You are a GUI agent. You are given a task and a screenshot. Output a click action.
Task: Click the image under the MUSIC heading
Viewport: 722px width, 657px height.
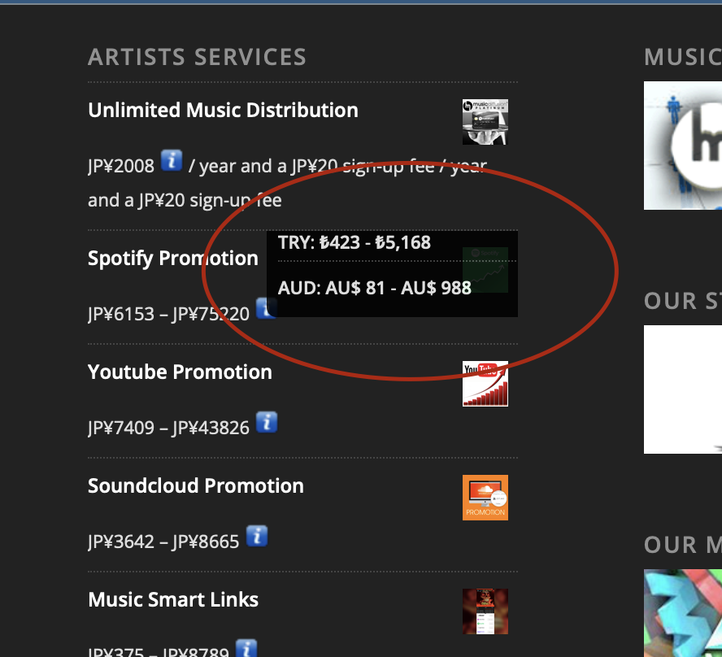[683, 146]
